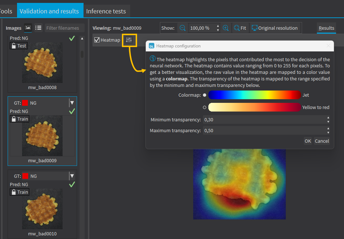The height and width of the screenshot is (239, 344).
Task: Cancel the Heatmap configuration dialog
Action: pyautogui.click(x=322, y=141)
